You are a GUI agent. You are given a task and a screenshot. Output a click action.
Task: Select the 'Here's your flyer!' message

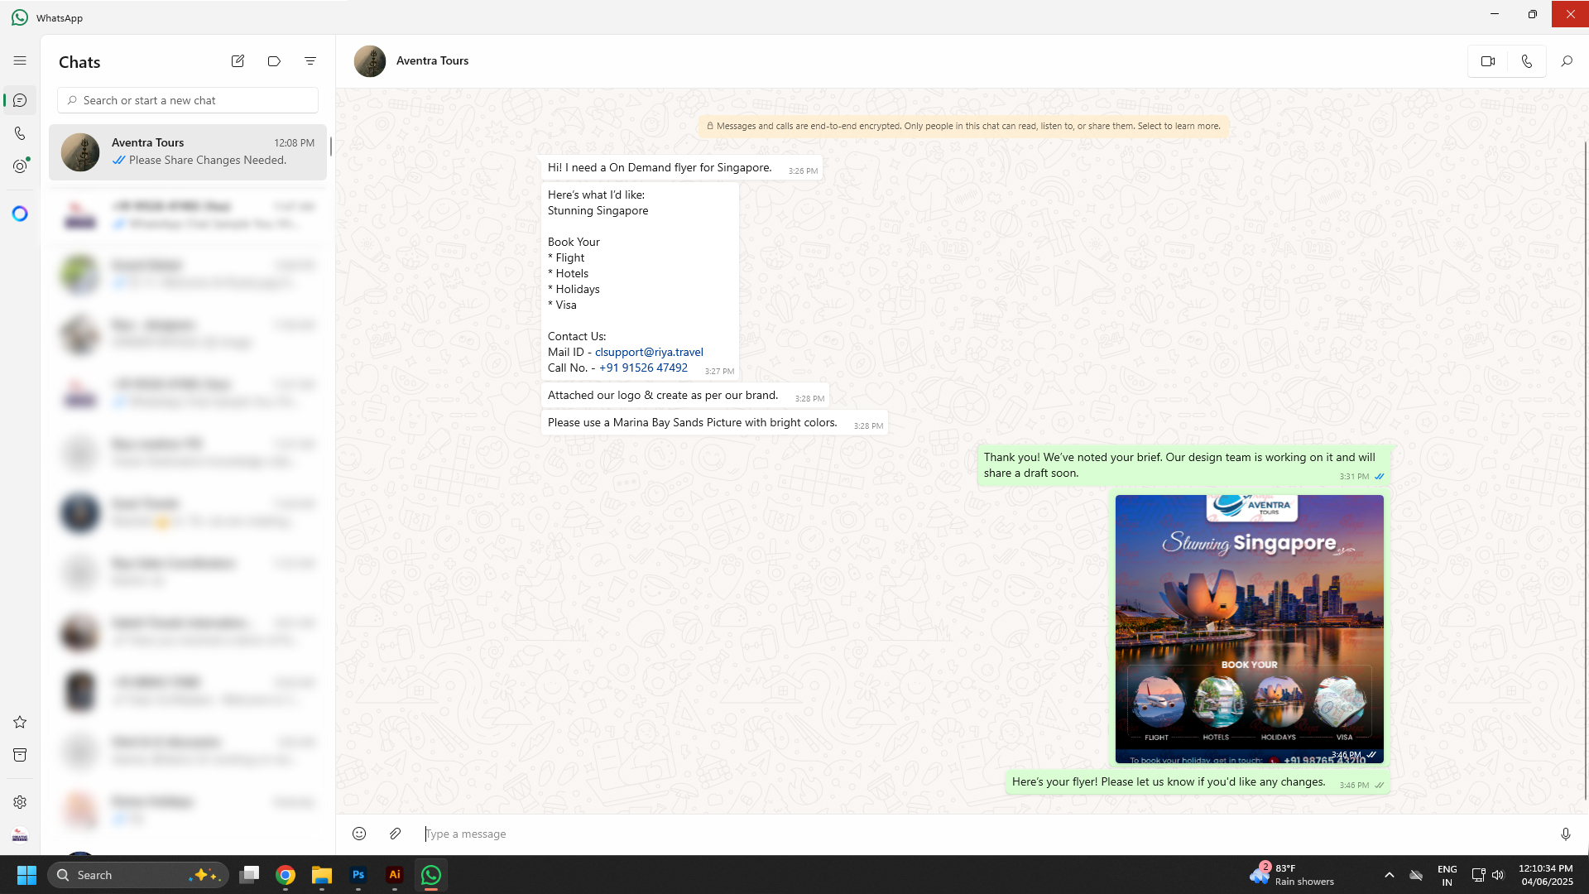point(1198,782)
